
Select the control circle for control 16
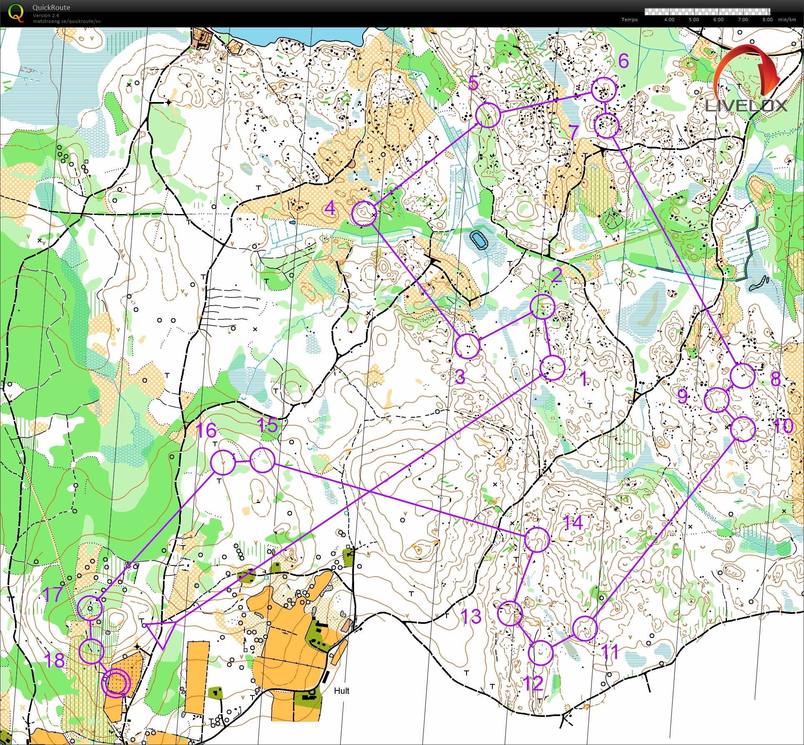(223, 462)
